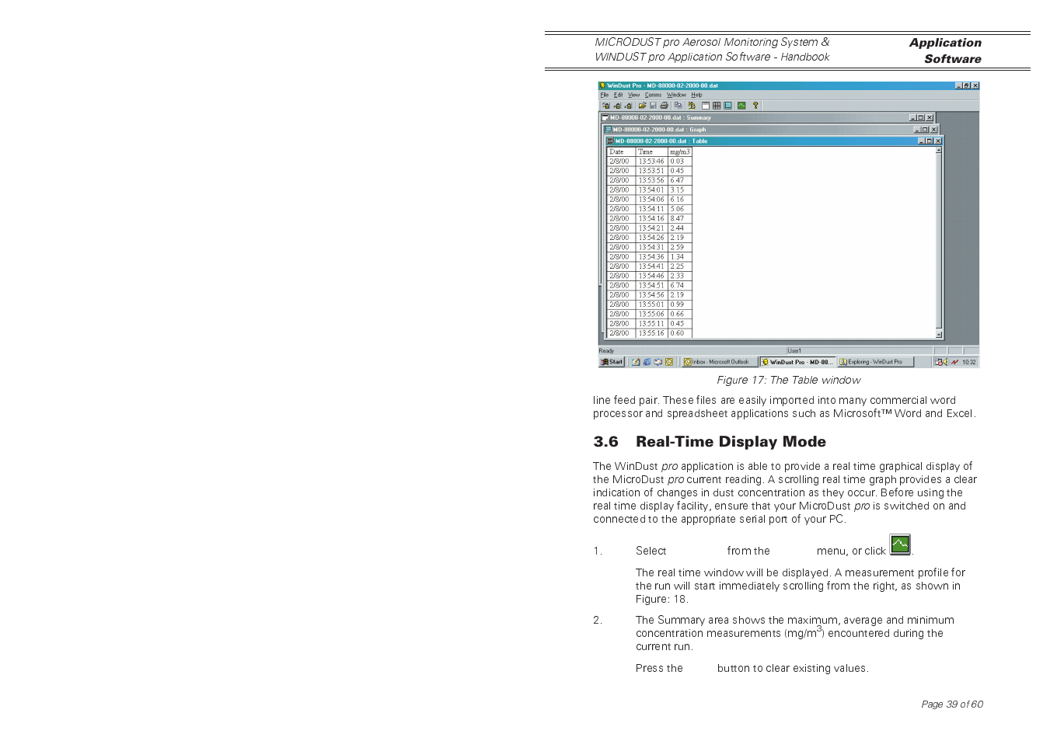Image resolution: width=1050 pixels, height=741 pixels.
Task: Open the Help menu
Action: [697, 95]
